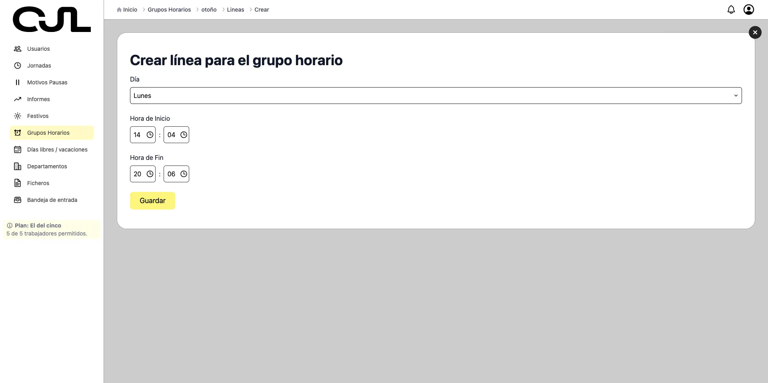Open the user profile account icon
The image size is (768, 383).
tap(748, 10)
